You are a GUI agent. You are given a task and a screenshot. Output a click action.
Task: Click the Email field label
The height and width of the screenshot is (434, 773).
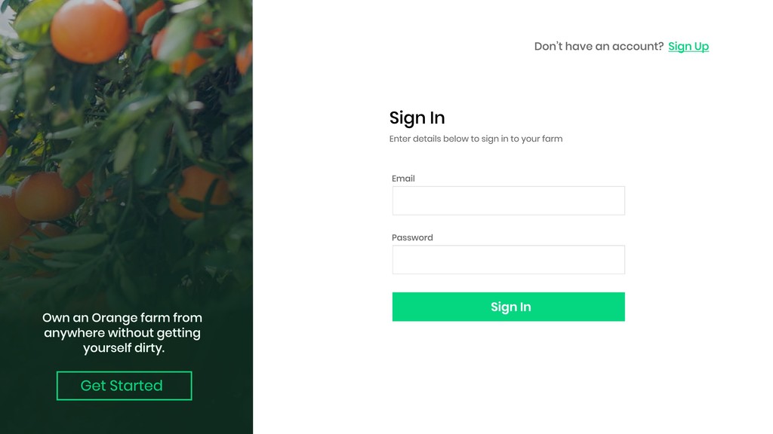pos(403,179)
